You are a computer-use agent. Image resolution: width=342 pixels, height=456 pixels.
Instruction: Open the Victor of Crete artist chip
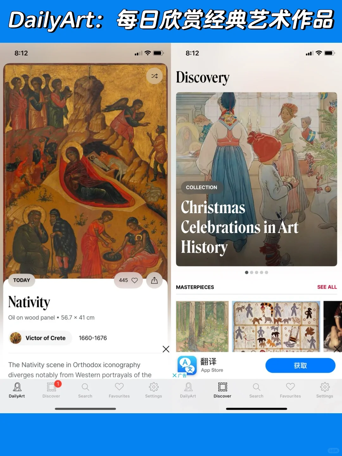pos(40,338)
